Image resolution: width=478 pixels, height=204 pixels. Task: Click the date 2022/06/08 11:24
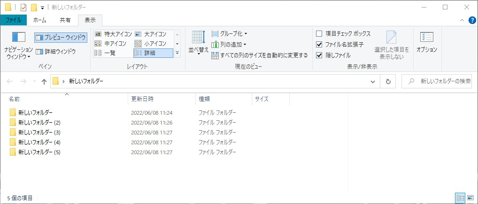pyautogui.click(x=152, y=113)
